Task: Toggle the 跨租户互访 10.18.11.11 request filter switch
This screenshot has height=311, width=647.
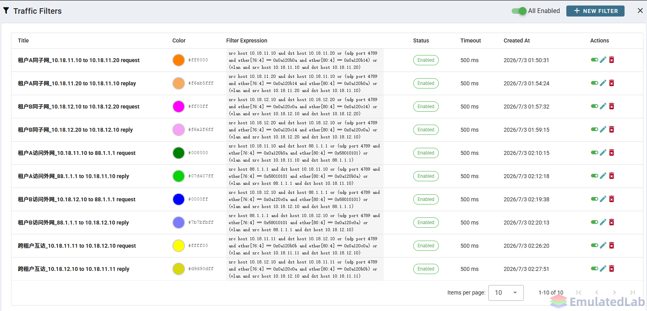Action: point(595,245)
